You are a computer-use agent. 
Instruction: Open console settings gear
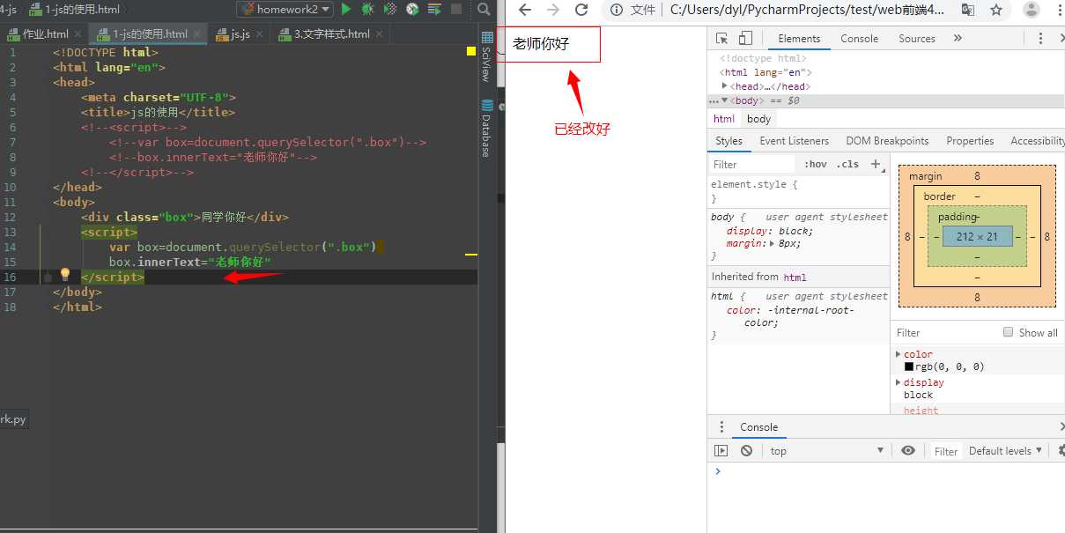(x=1061, y=450)
